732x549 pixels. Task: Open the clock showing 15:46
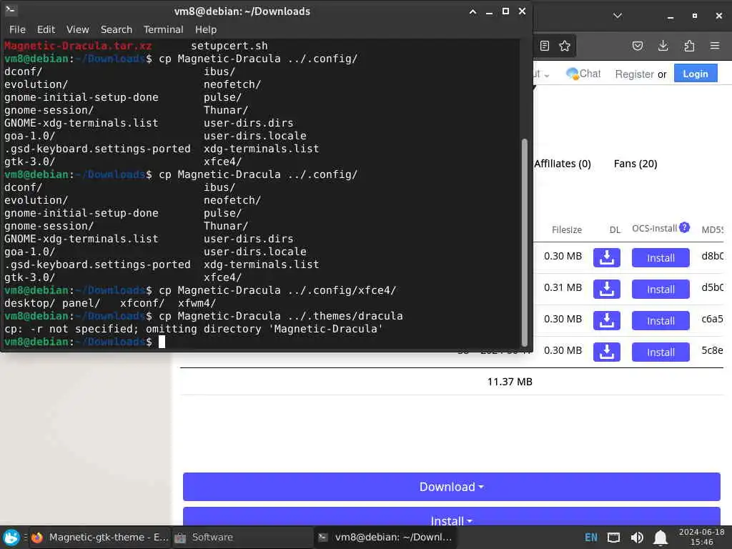[x=701, y=538]
